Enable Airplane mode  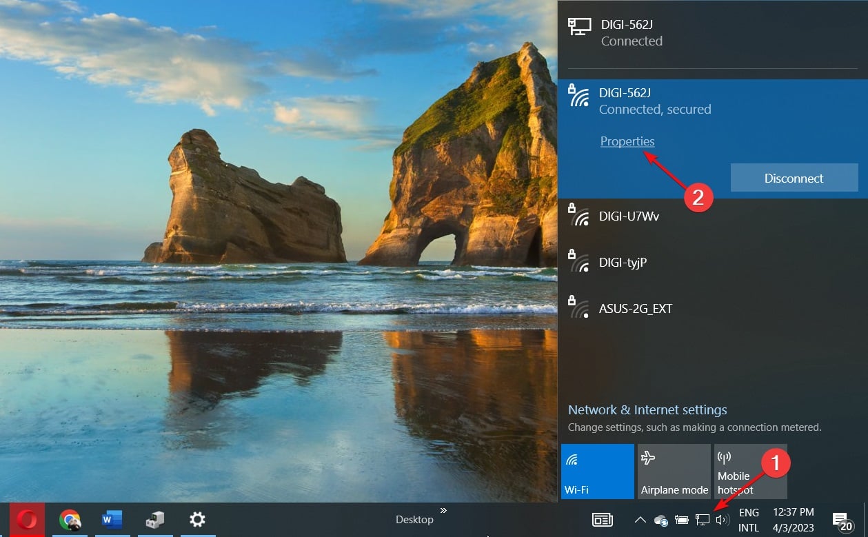coord(674,472)
